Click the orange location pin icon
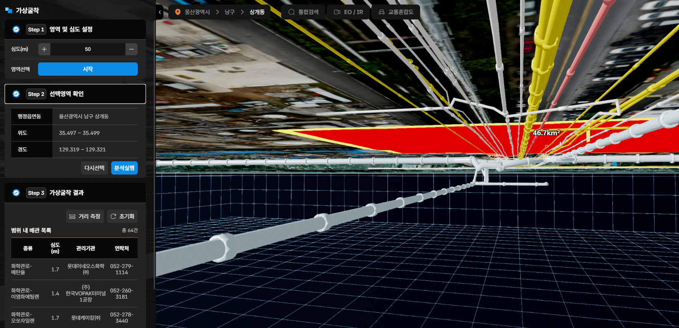Image resolution: width=679 pixels, height=328 pixels. [x=178, y=12]
